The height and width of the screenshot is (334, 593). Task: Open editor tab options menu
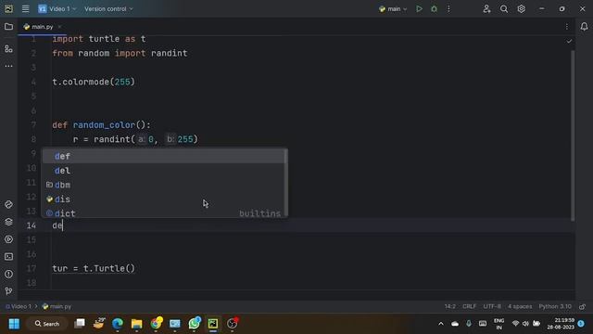pos(566,27)
